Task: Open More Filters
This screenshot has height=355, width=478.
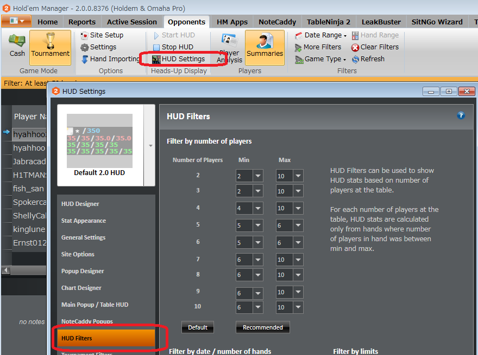Action: [318, 47]
